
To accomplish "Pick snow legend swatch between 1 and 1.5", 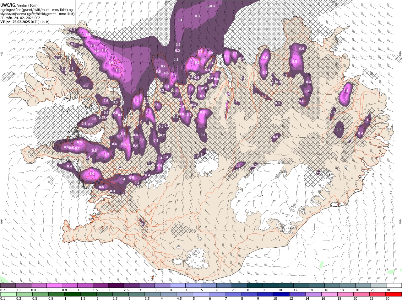I will [85, 286].
